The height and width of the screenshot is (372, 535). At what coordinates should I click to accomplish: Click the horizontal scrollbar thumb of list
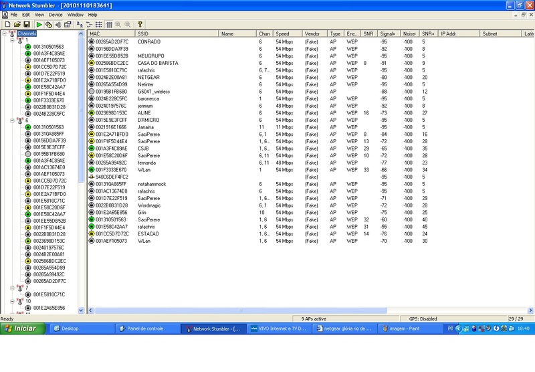[241, 310]
